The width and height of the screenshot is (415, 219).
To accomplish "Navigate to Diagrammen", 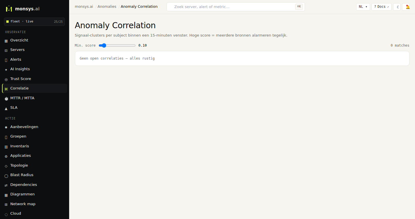I will (x=35, y=194).
